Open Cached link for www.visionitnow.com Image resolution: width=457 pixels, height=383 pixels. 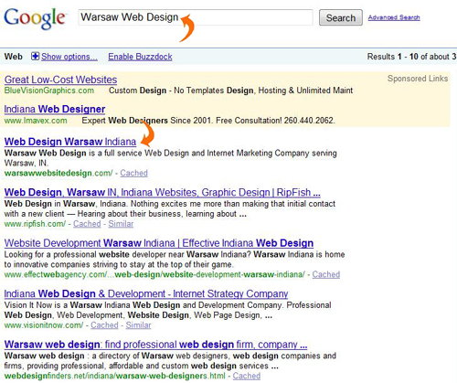(104, 325)
